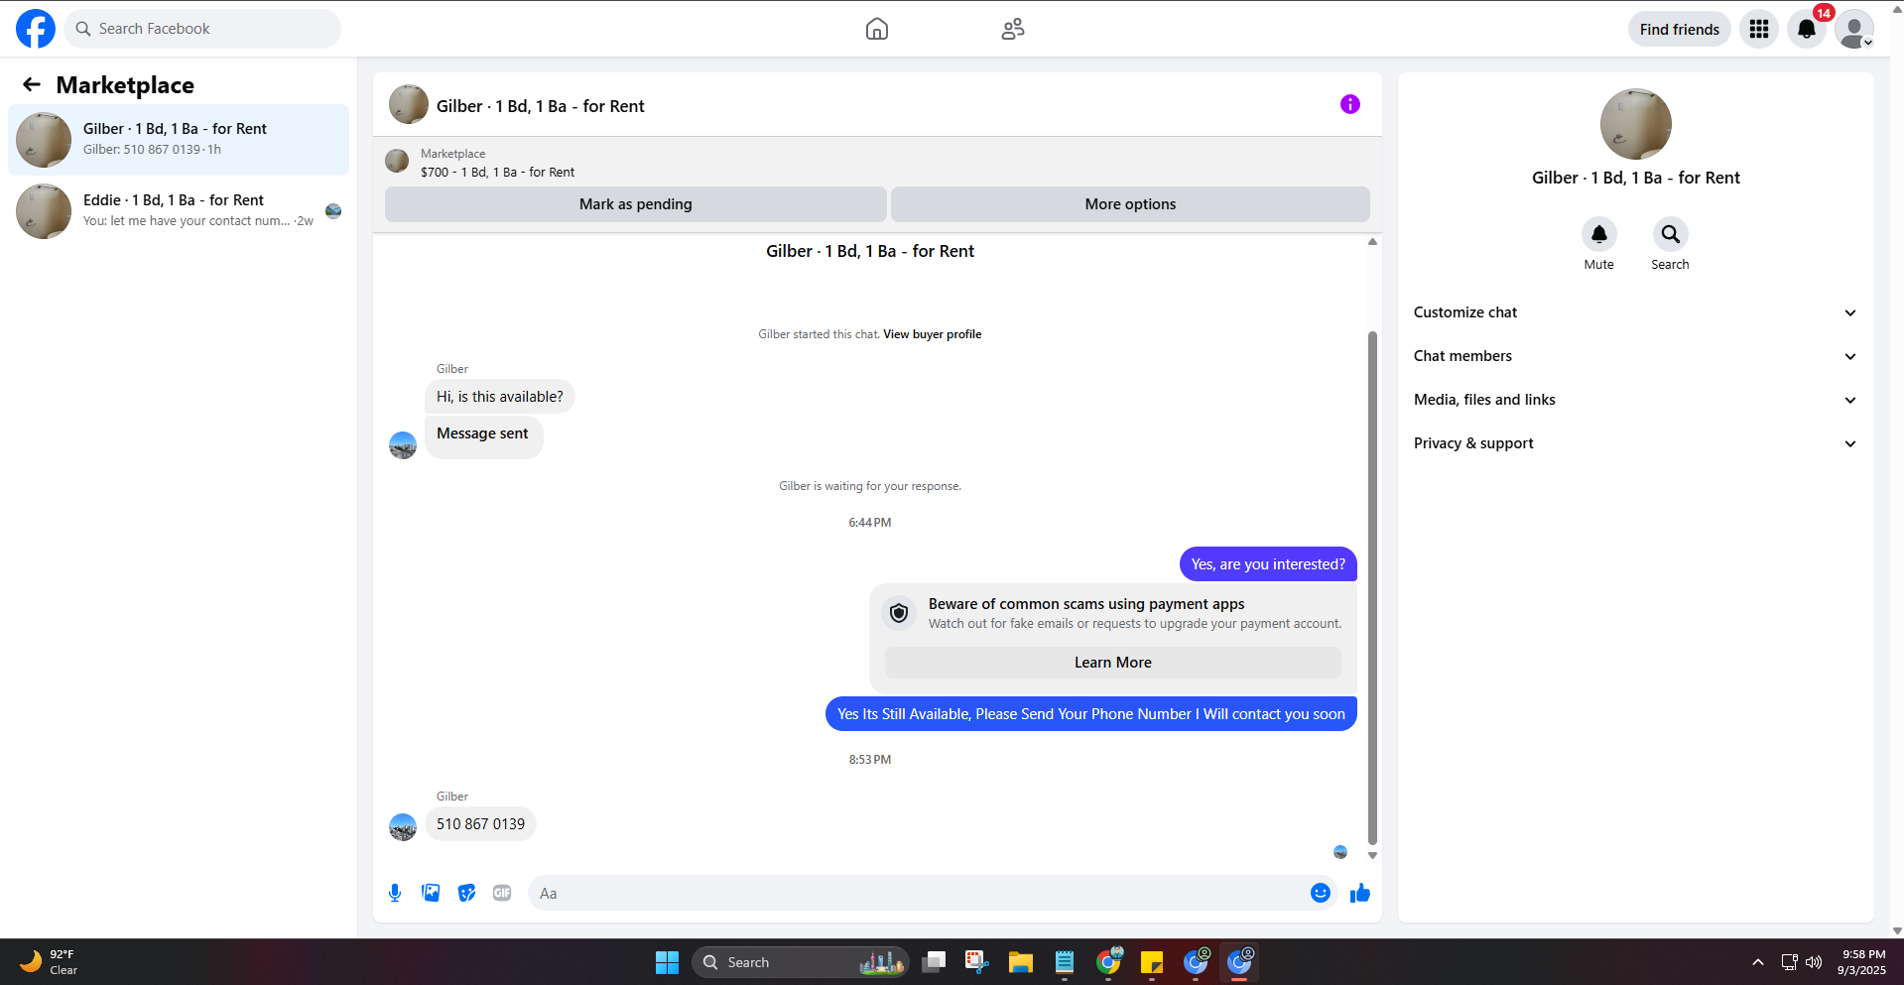Open the weather widget showing 92°F Clear
The width and height of the screenshot is (1904, 985).
click(49, 962)
